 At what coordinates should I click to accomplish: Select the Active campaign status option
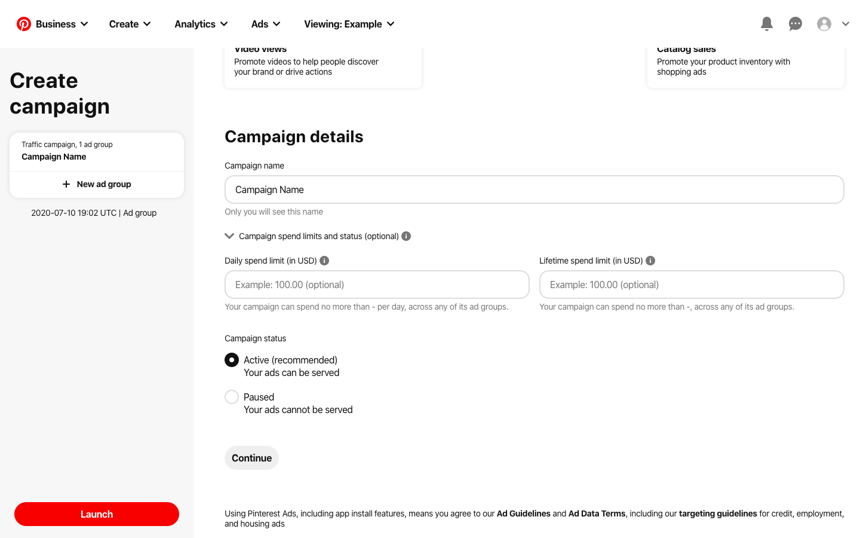232,360
